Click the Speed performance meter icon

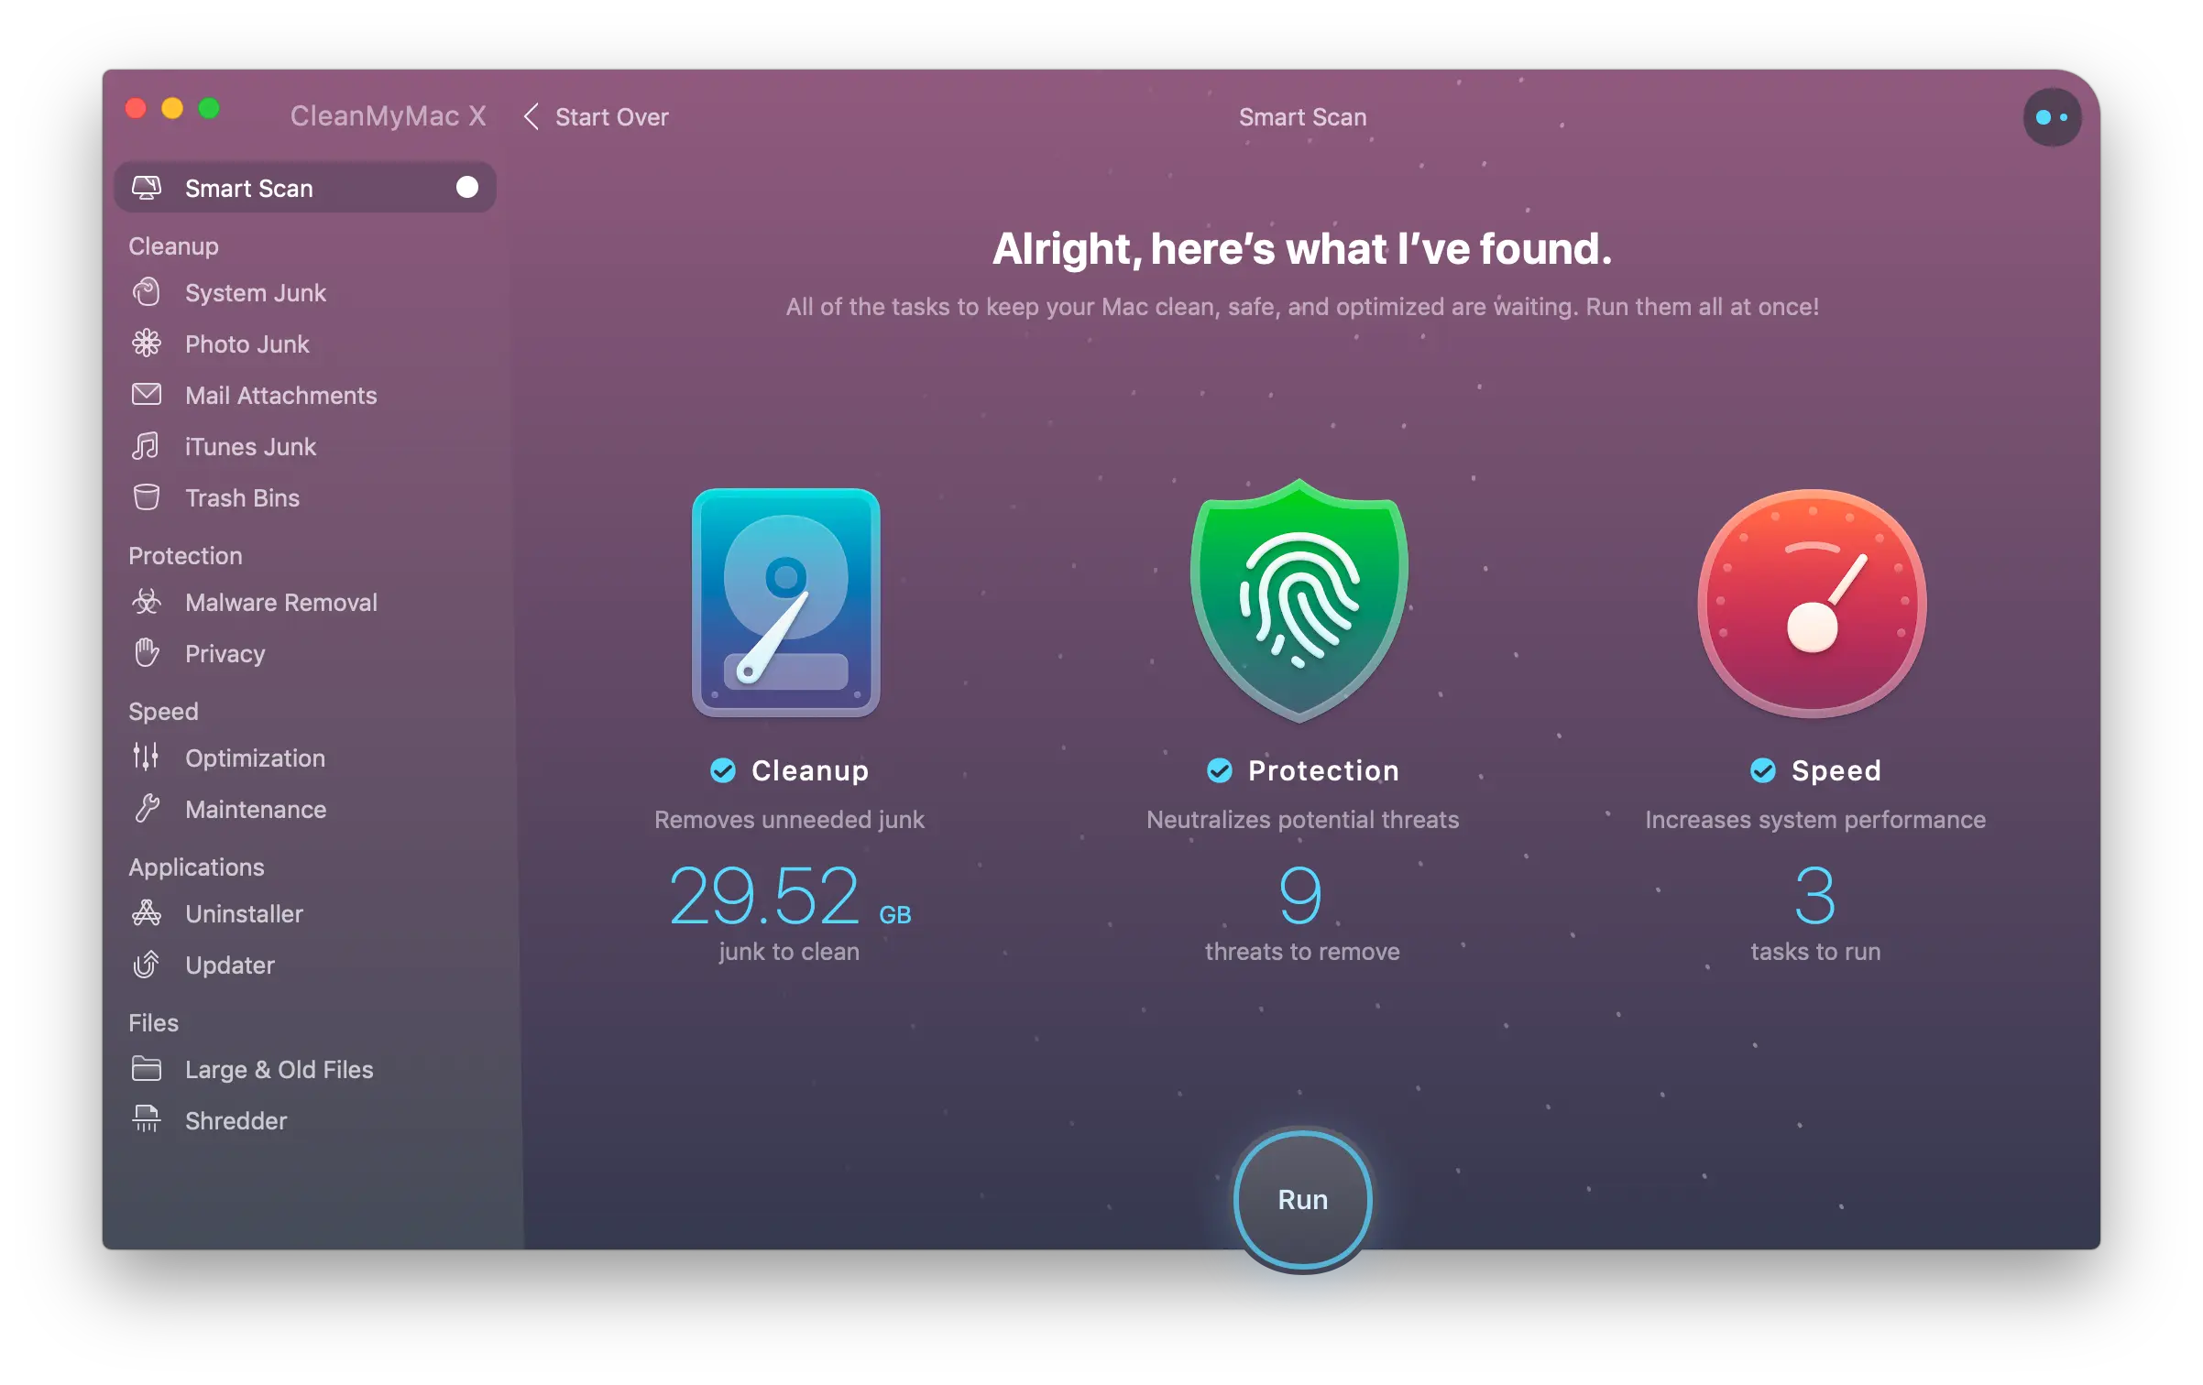pos(1814,603)
